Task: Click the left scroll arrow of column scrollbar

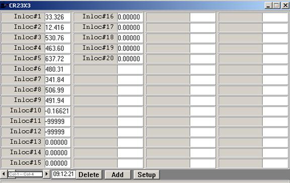Action: click(x=4, y=174)
